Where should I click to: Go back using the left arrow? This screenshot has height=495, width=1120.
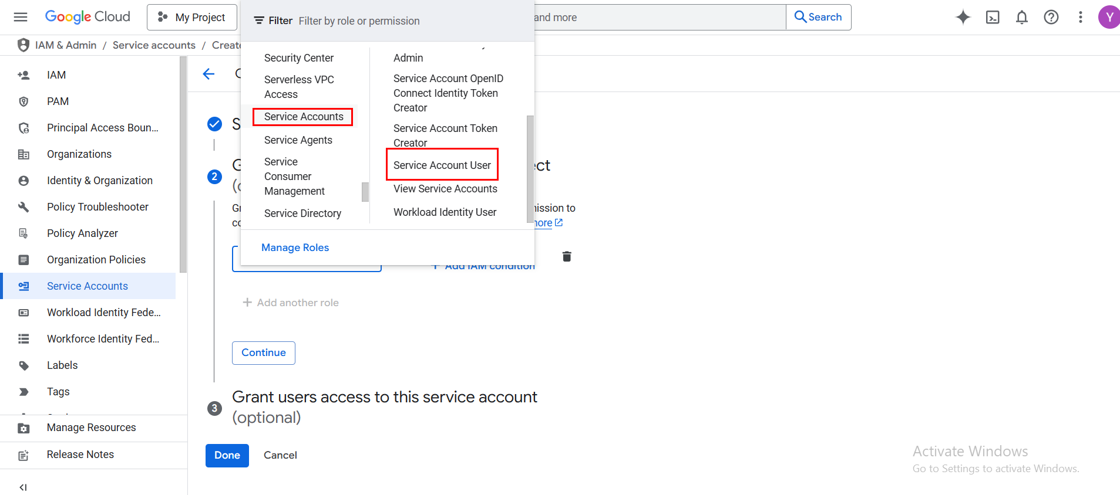tap(208, 74)
